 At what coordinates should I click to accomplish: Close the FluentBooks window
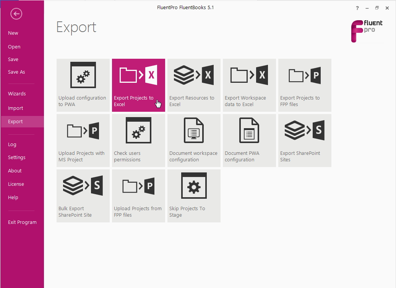pos(387,8)
